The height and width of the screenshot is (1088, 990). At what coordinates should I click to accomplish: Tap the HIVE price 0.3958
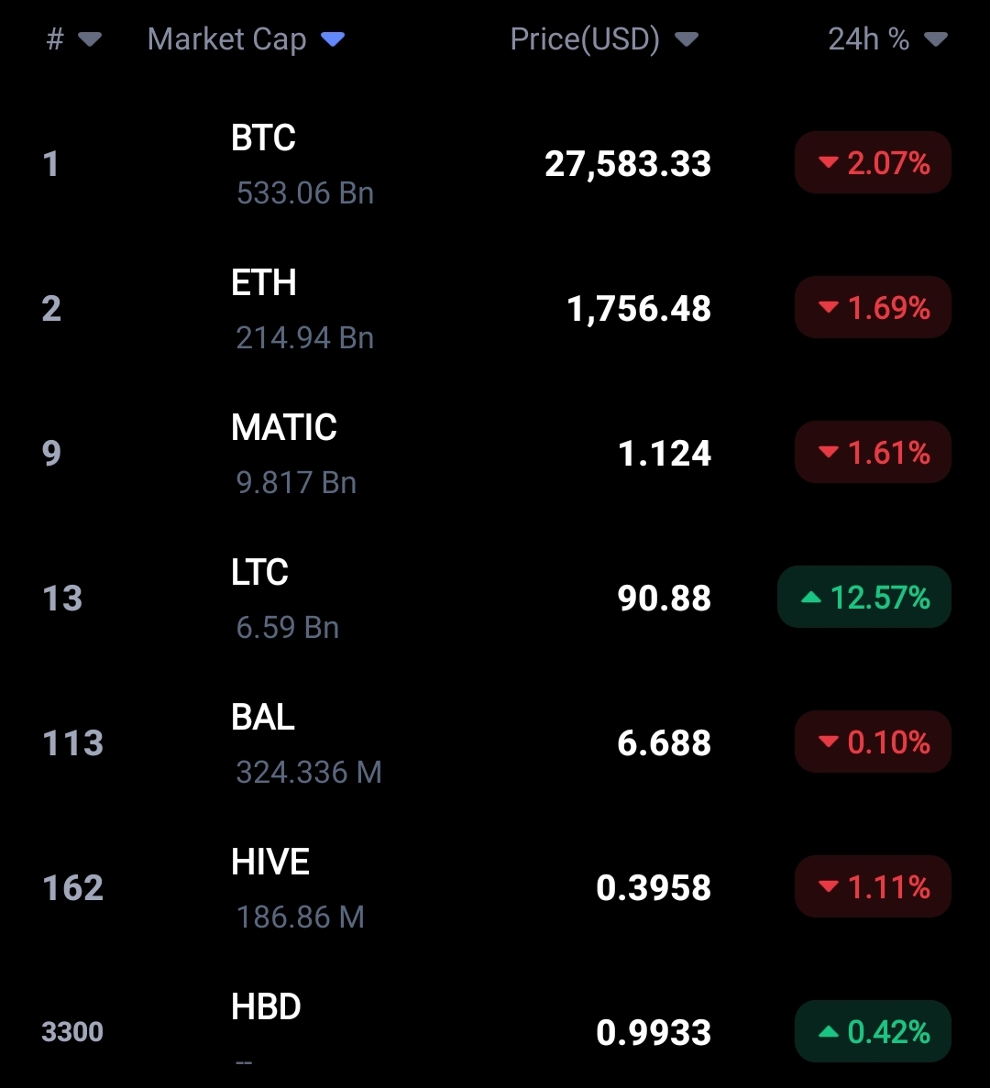pos(654,888)
